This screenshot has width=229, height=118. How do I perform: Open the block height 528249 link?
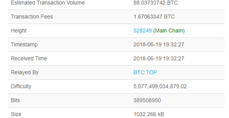(x=143, y=31)
